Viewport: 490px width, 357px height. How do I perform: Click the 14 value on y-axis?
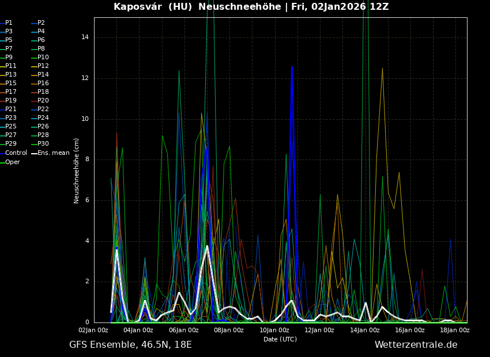click(85, 37)
